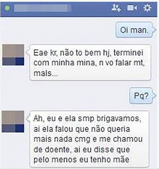159x169 pixels.
Task: Click the "mals..." text in the first reply
Action: point(46,73)
